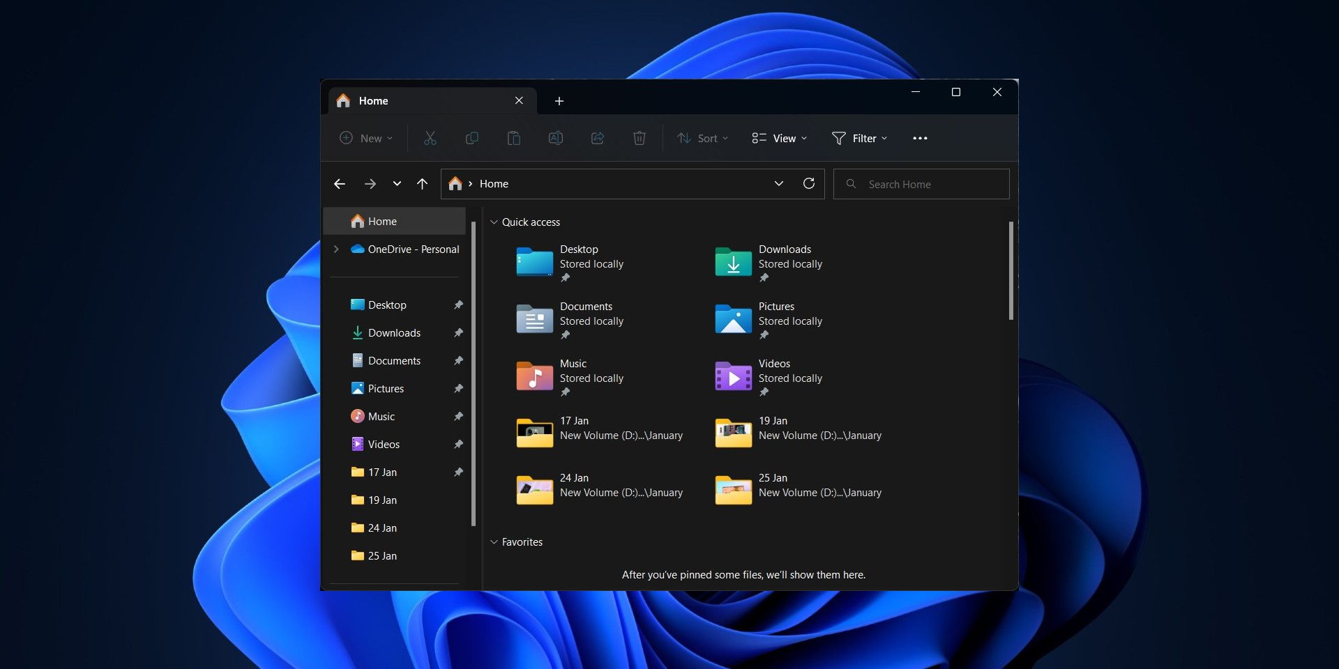The height and width of the screenshot is (669, 1339).
Task: Refresh the current folder view
Action: (810, 183)
